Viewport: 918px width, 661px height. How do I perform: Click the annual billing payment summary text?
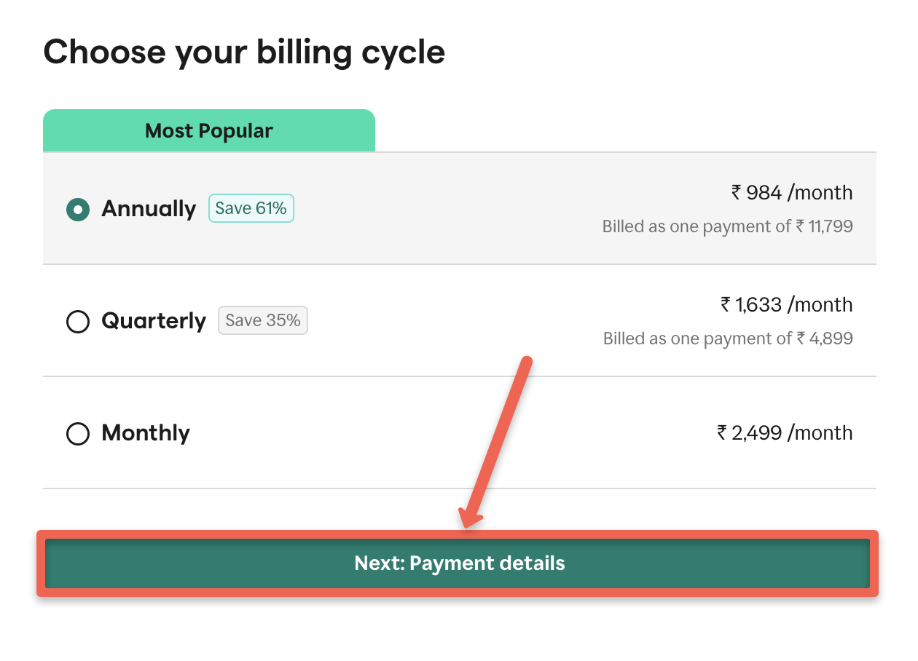pyautogui.click(x=728, y=226)
